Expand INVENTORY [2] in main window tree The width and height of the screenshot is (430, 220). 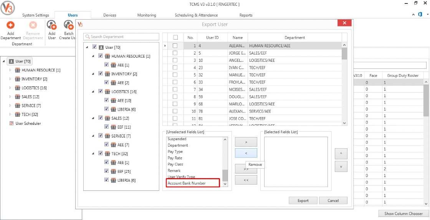(x=10, y=79)
